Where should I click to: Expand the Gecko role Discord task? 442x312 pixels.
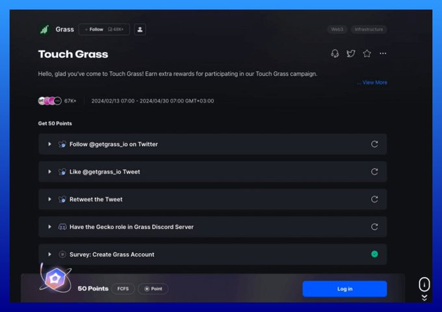[49, 227]
